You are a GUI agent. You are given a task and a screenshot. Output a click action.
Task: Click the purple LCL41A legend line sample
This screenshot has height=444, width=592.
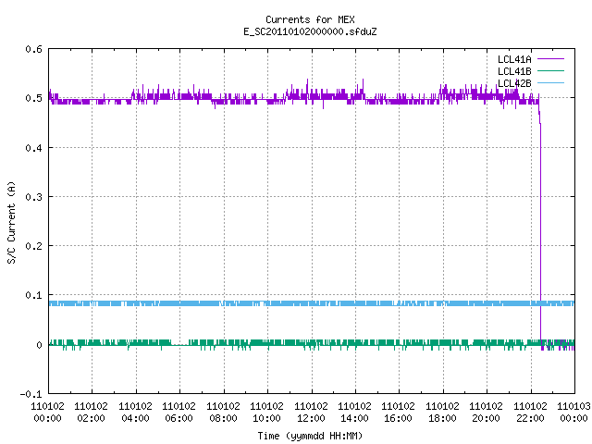click(550, 59)
